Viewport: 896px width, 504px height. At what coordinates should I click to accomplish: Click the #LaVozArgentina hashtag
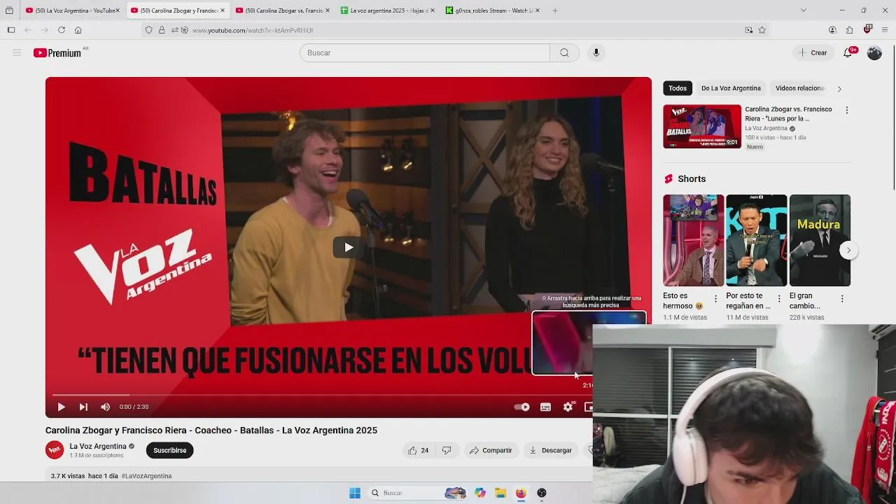(146, 476)
